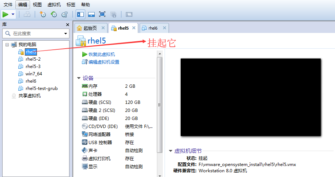Viewport: 335px width, 177px height.
Task: Click the Full Screen mode toolbar icon
Action: [x=102, y=14]
